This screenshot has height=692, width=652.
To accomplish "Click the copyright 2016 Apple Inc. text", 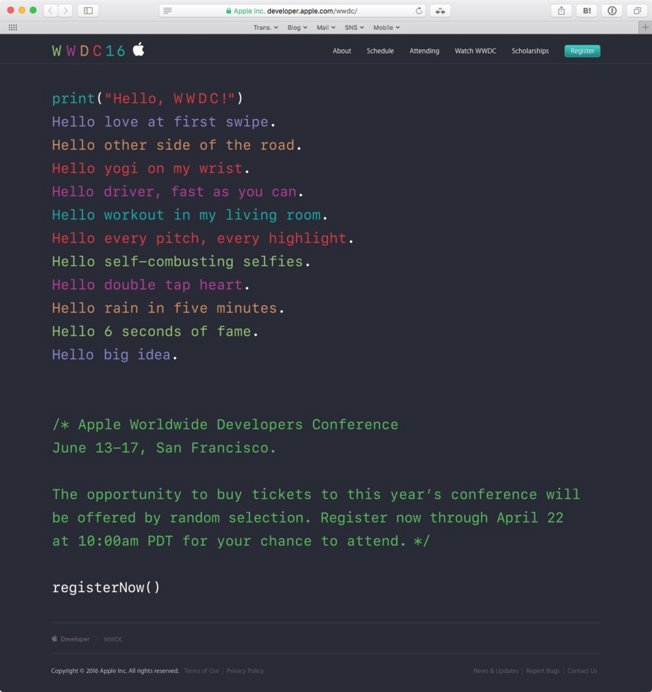I will 115,671.
